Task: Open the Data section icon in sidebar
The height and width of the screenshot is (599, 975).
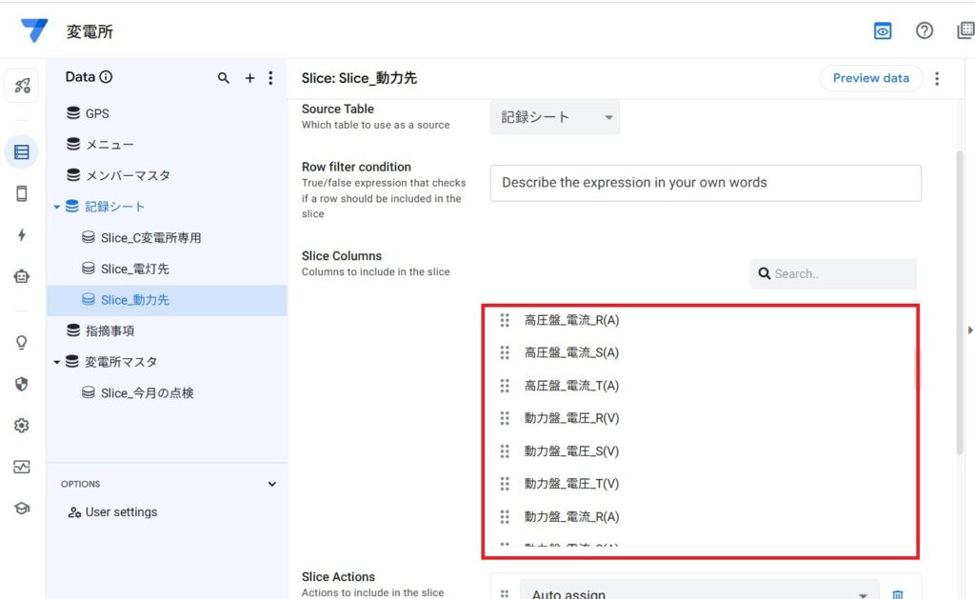Action: click(x=22, y=152)
